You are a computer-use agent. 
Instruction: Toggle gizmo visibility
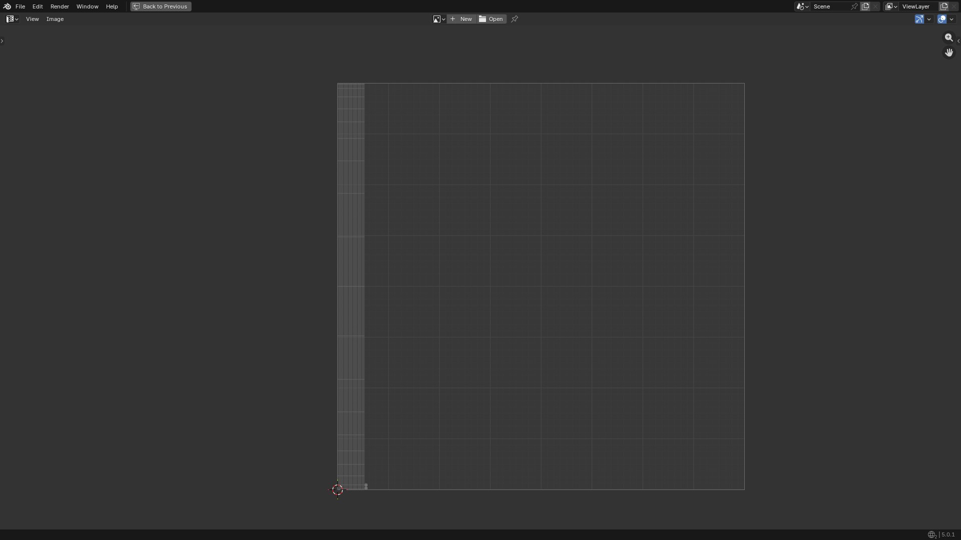coord(919,19)
